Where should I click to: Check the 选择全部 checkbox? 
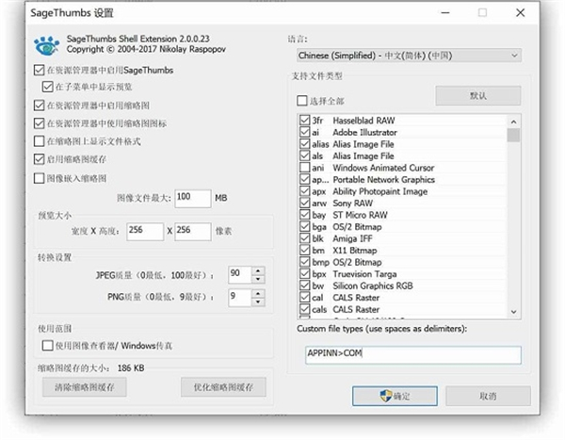302,101
